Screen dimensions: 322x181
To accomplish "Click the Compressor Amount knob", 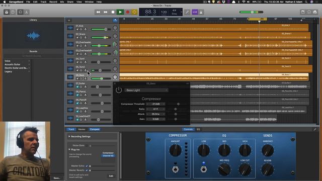I will [176, 150].
